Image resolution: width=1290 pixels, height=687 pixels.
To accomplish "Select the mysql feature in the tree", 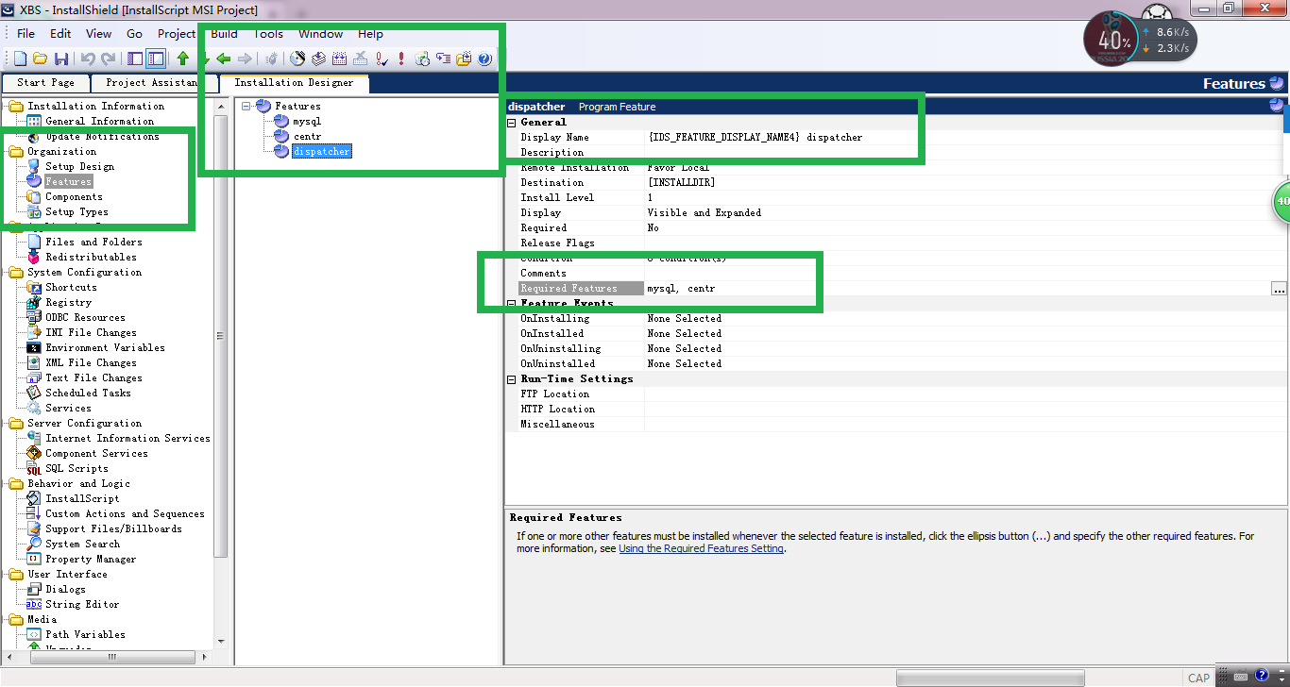I will click(307, 121).
